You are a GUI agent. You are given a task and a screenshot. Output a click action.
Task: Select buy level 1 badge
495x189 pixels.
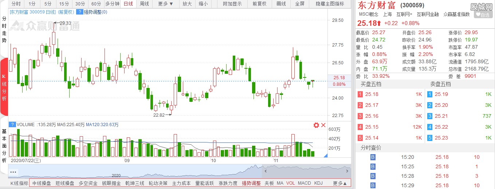click(x=360, y=94)
